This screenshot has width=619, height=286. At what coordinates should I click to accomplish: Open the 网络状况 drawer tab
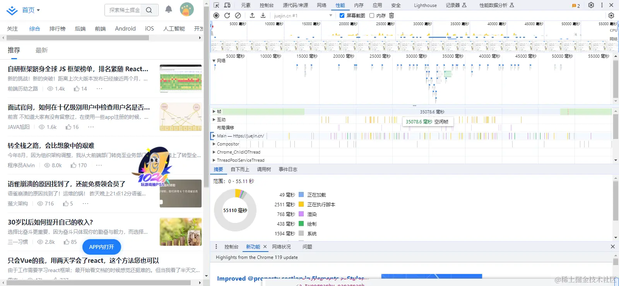281,247
